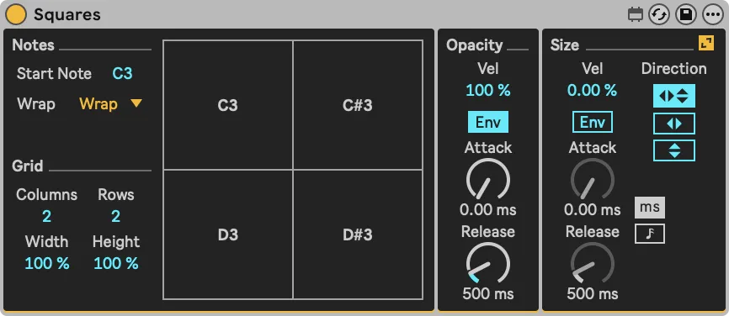Open the Wrap mode dropdown
Viewport: 729px width, 316px height.
[110, 103]
